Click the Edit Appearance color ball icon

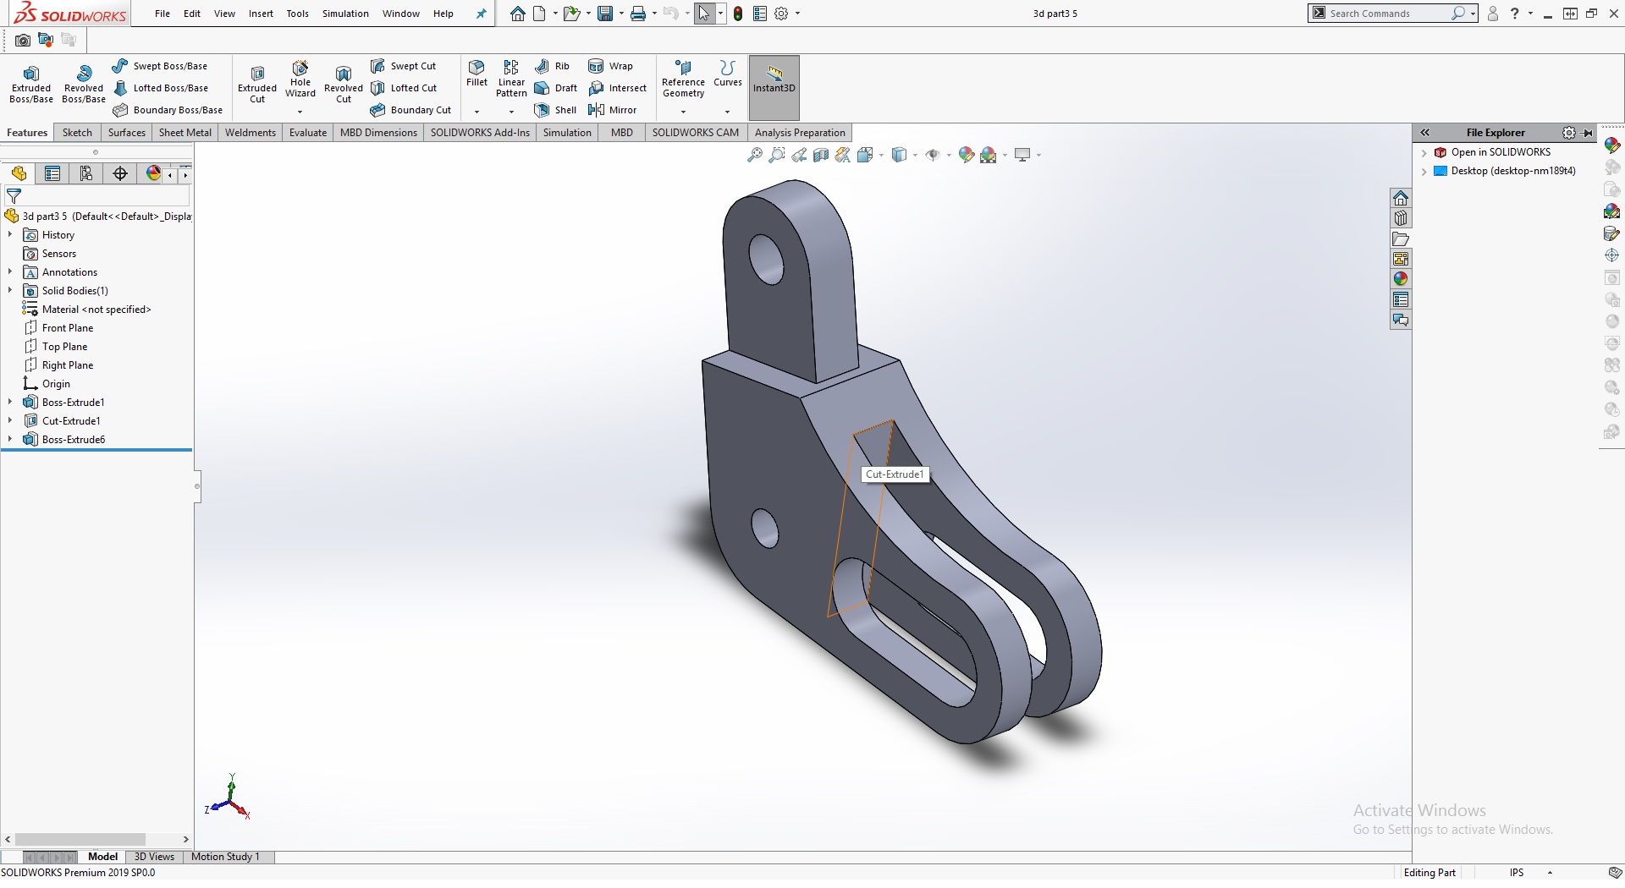point(966,155)
